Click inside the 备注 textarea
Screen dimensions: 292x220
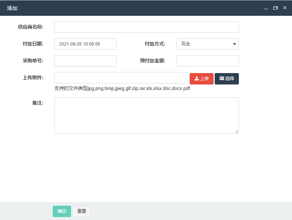147,115
